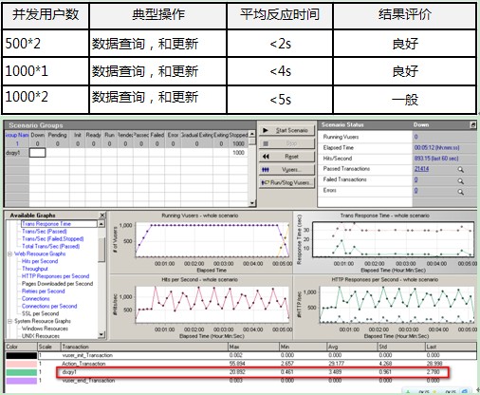Open the Passed Transactions 21414 link
Viewport: 480px width, 395px height.
click(421, 169)
